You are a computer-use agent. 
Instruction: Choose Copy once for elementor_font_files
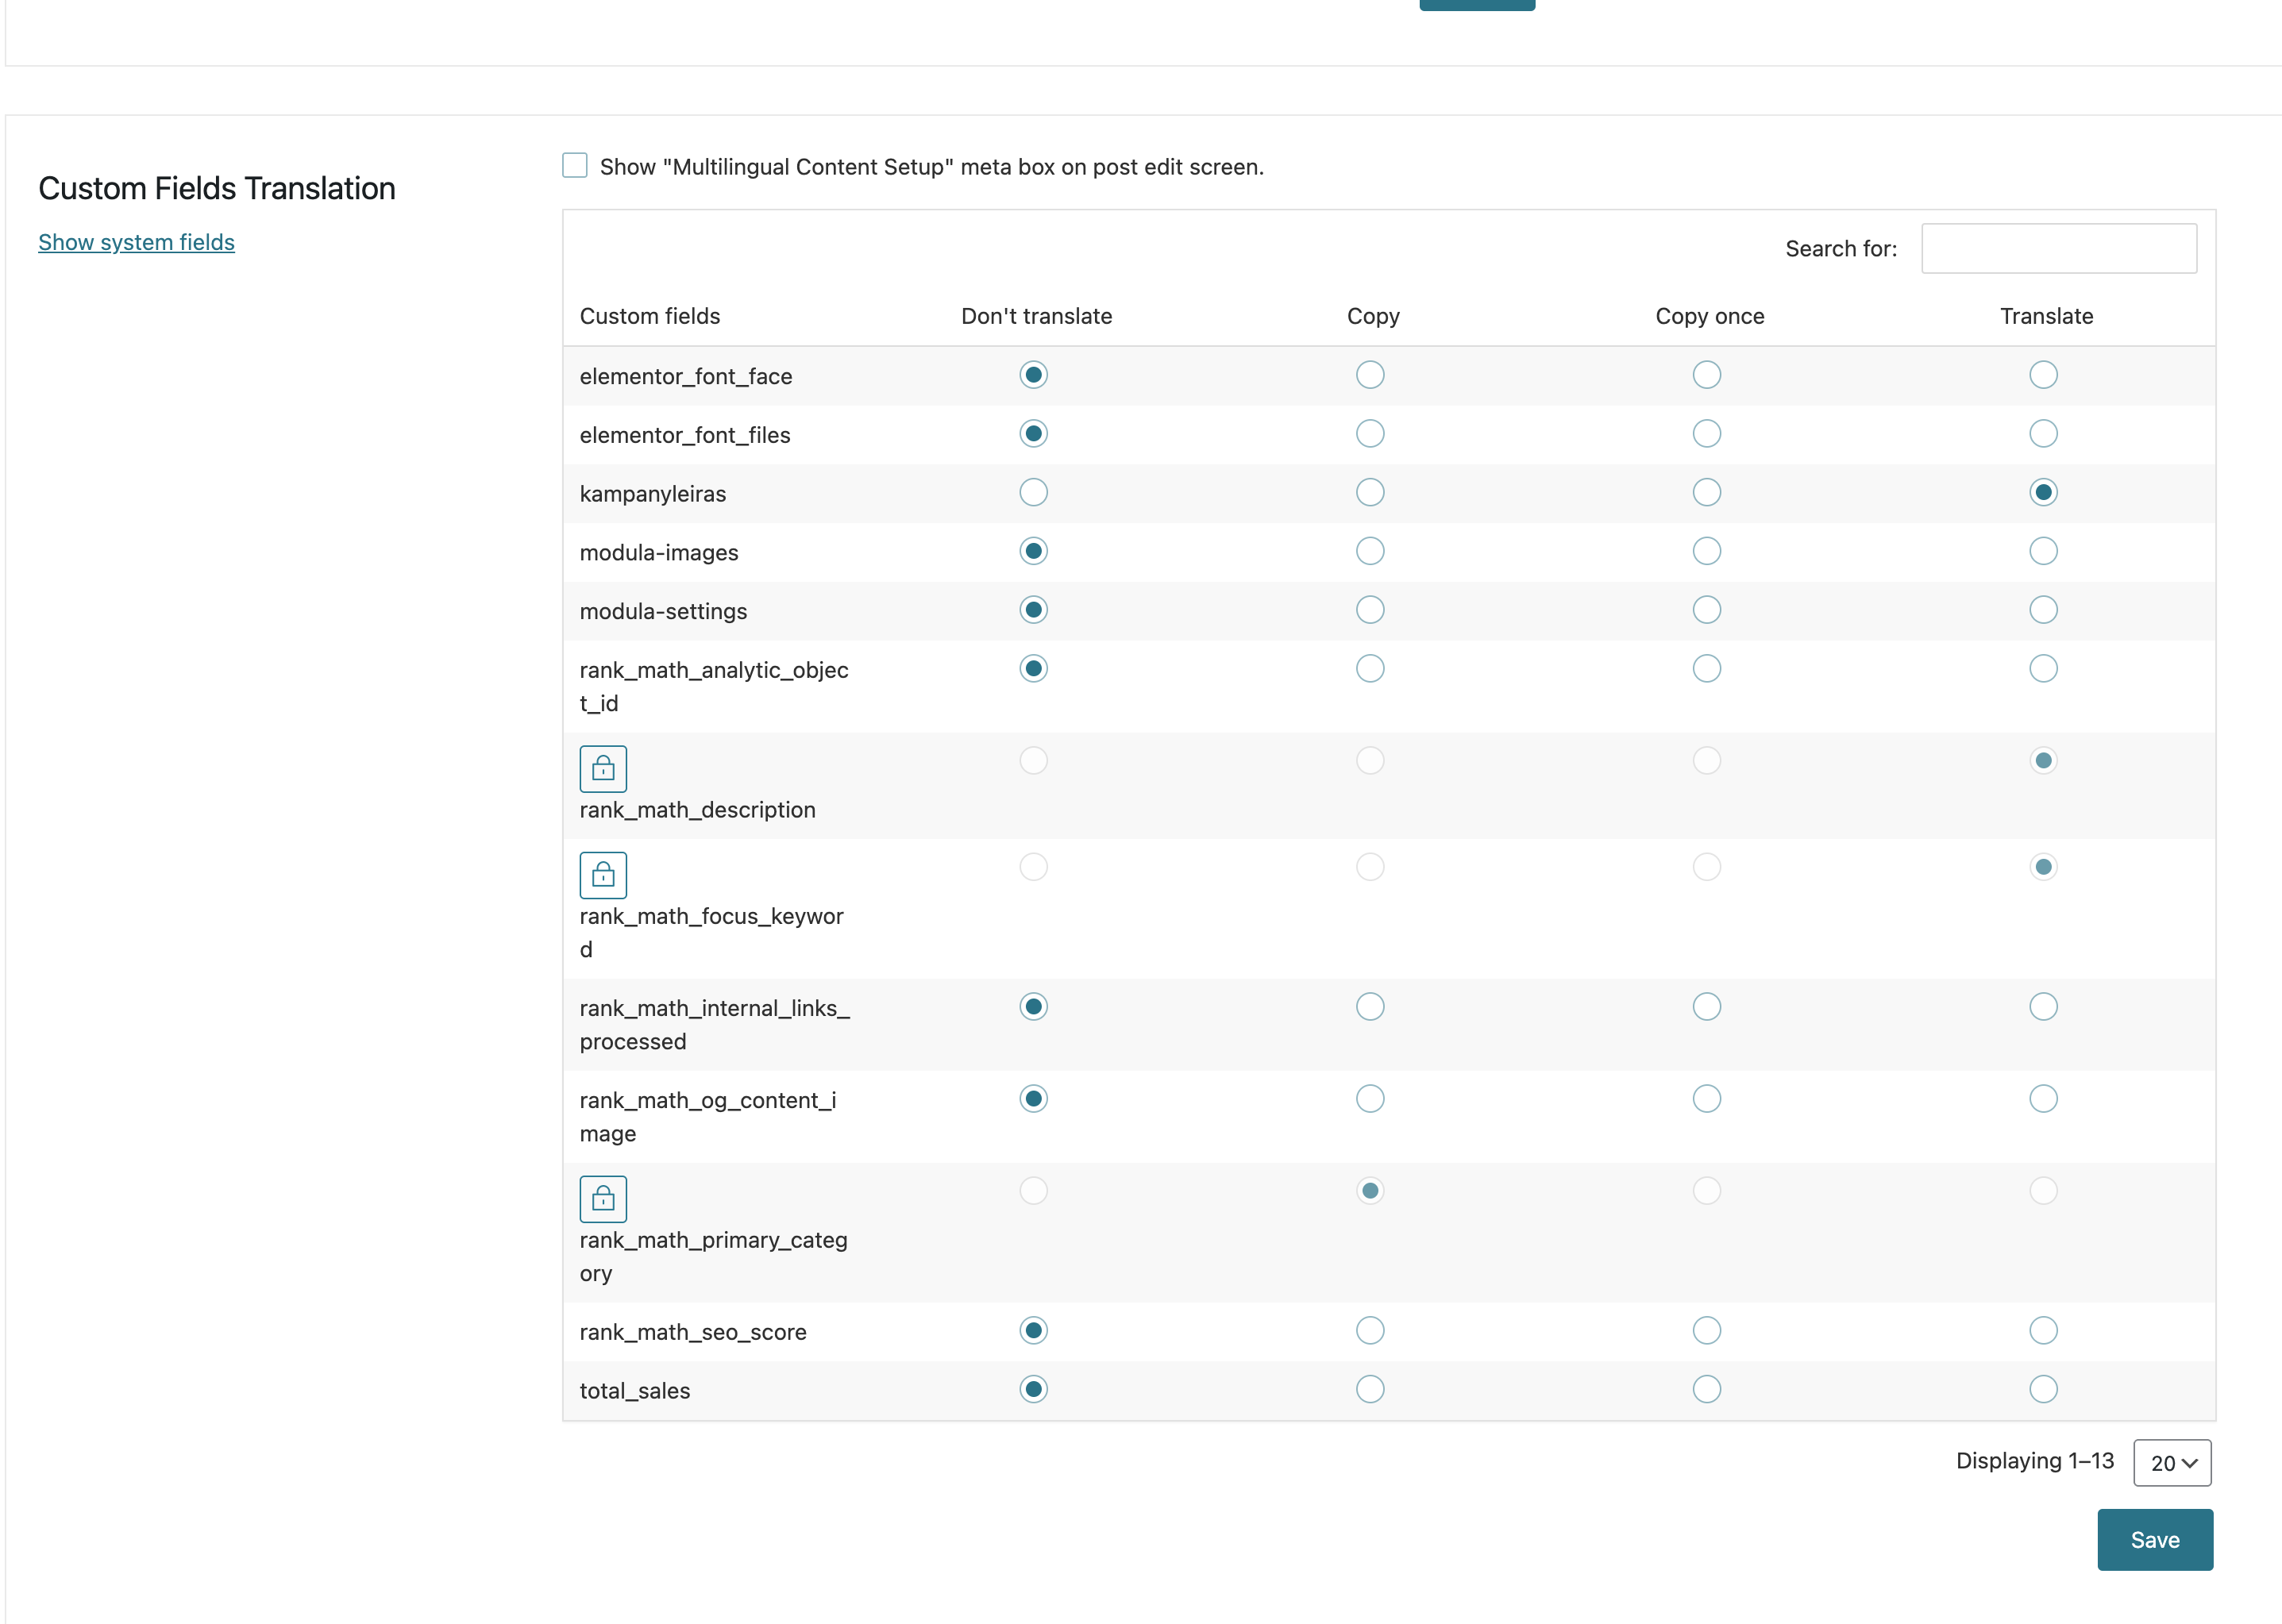coord(1706,434)
